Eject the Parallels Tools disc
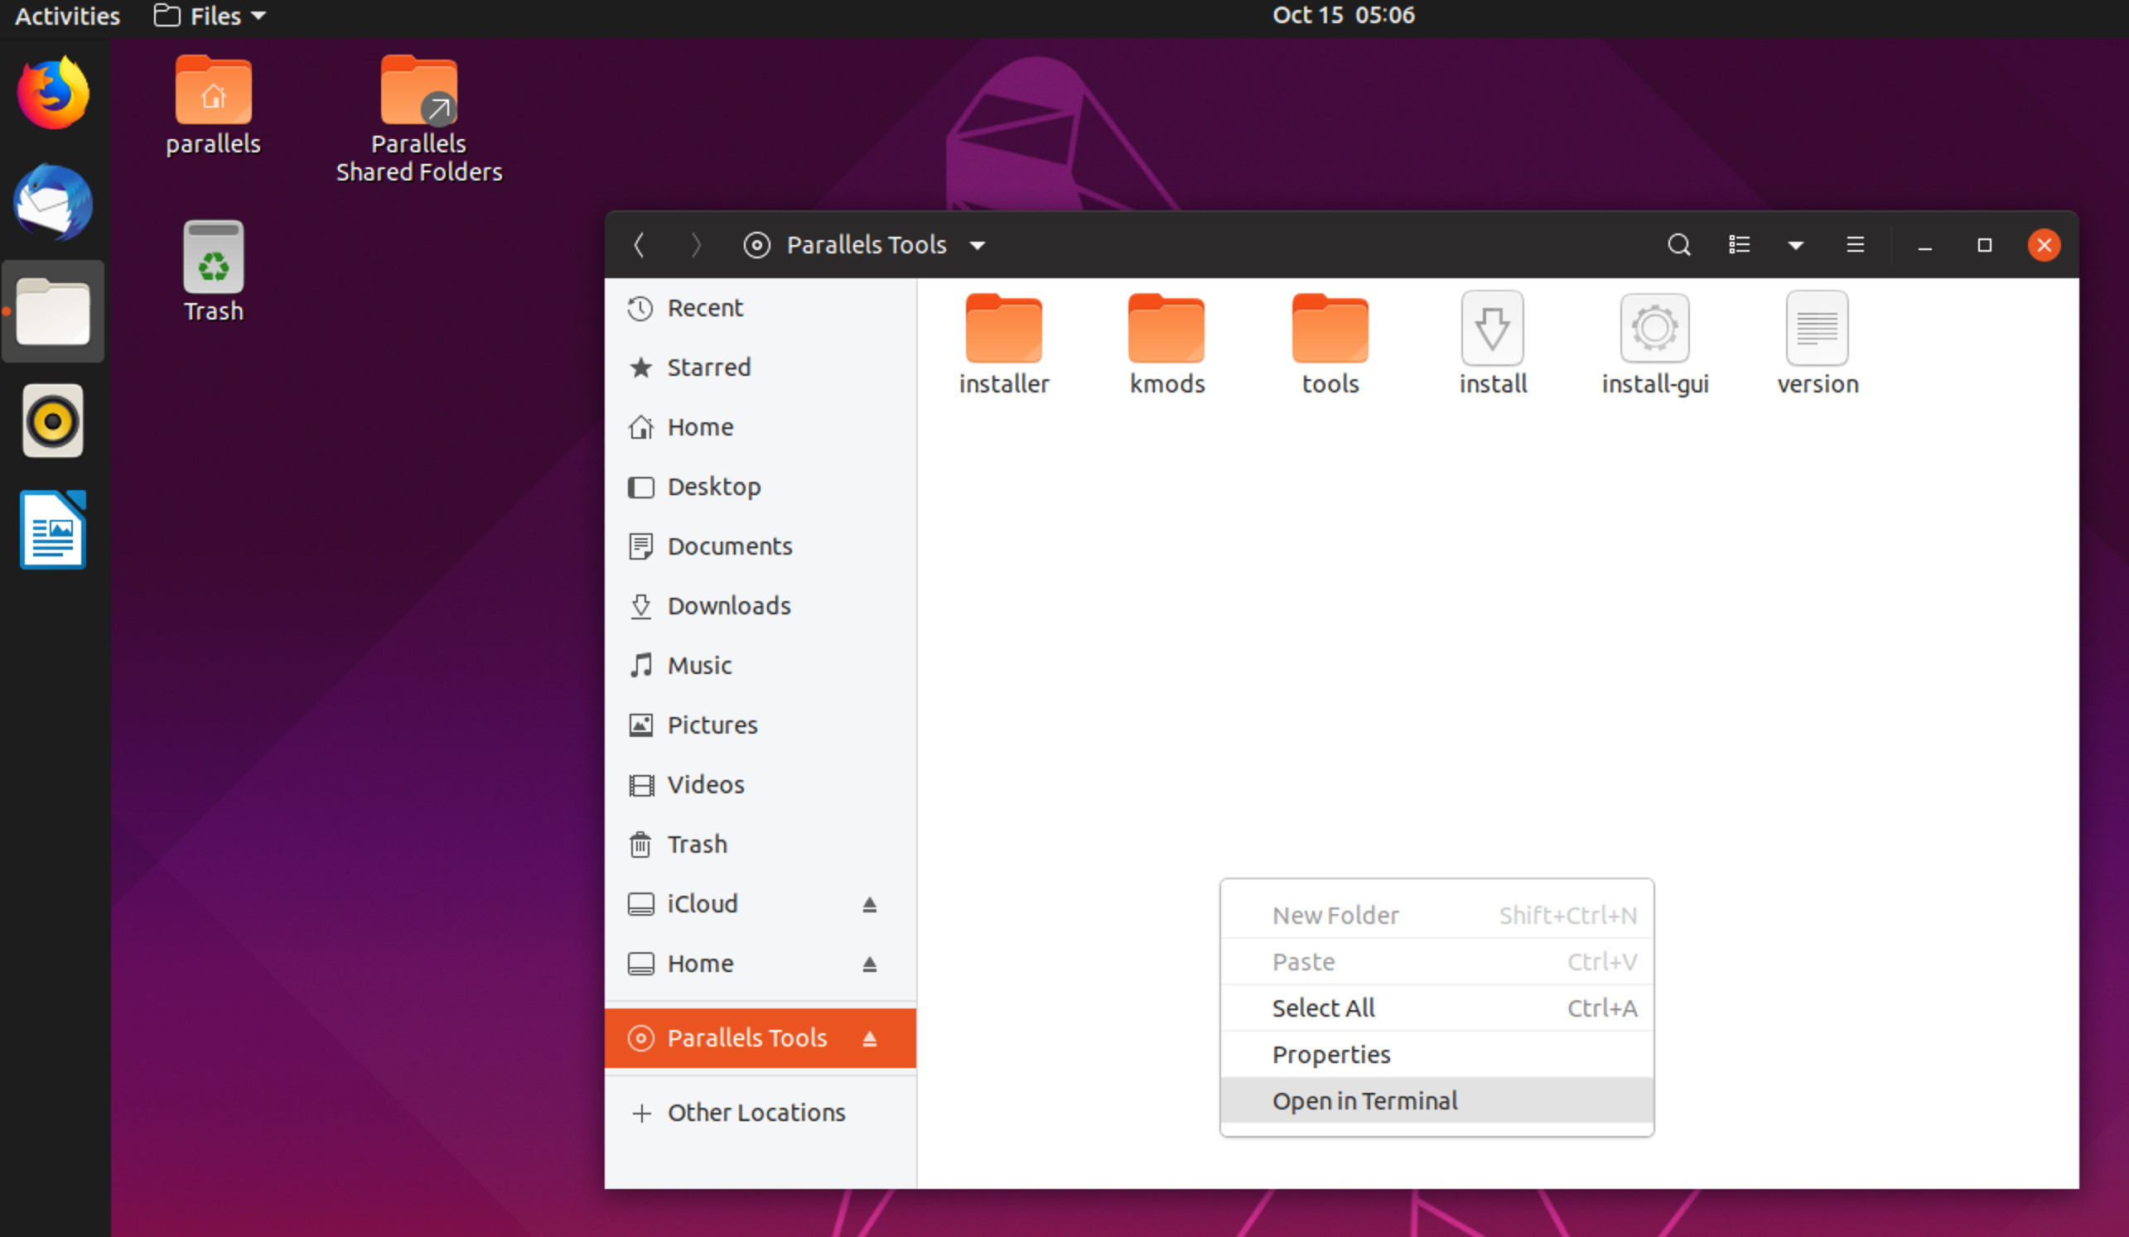Image resolution: width=2129 pixels, height=1237 pixels. point(869,1037)
